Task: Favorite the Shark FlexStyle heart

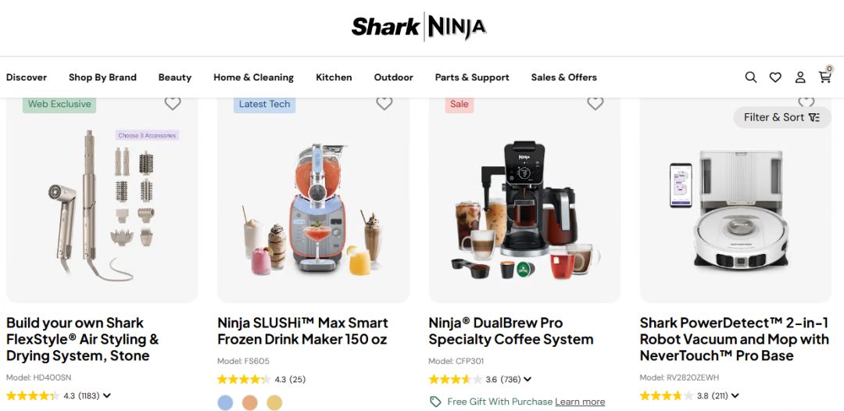Action: (x=173, y=103)
